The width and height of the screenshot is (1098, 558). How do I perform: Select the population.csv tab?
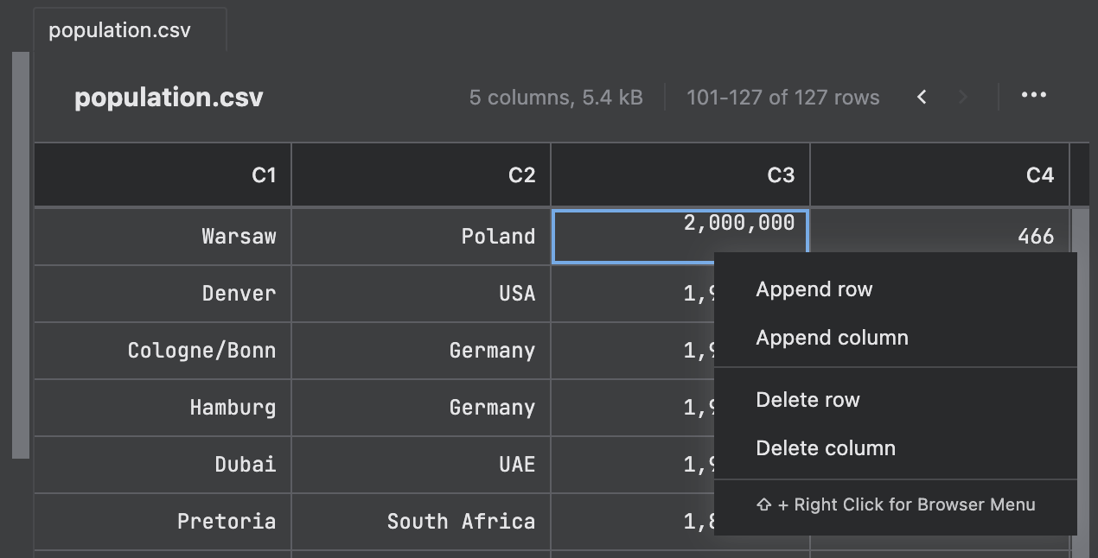coord(130,29)
